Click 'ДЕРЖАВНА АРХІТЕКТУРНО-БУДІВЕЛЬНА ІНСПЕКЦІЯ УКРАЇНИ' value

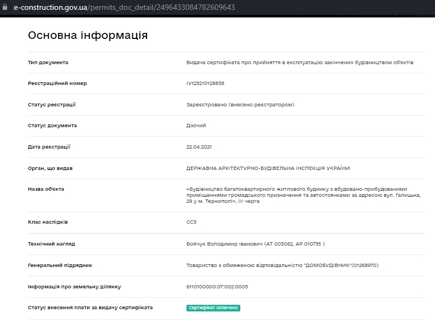pyautogui.click(x=268, y=168)
